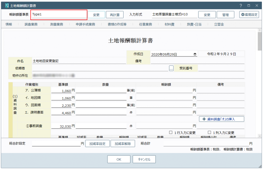Switch to the 書類の作成等 tab
The image size is (264, 170).
pyautogui.click(x=117, y=24)
